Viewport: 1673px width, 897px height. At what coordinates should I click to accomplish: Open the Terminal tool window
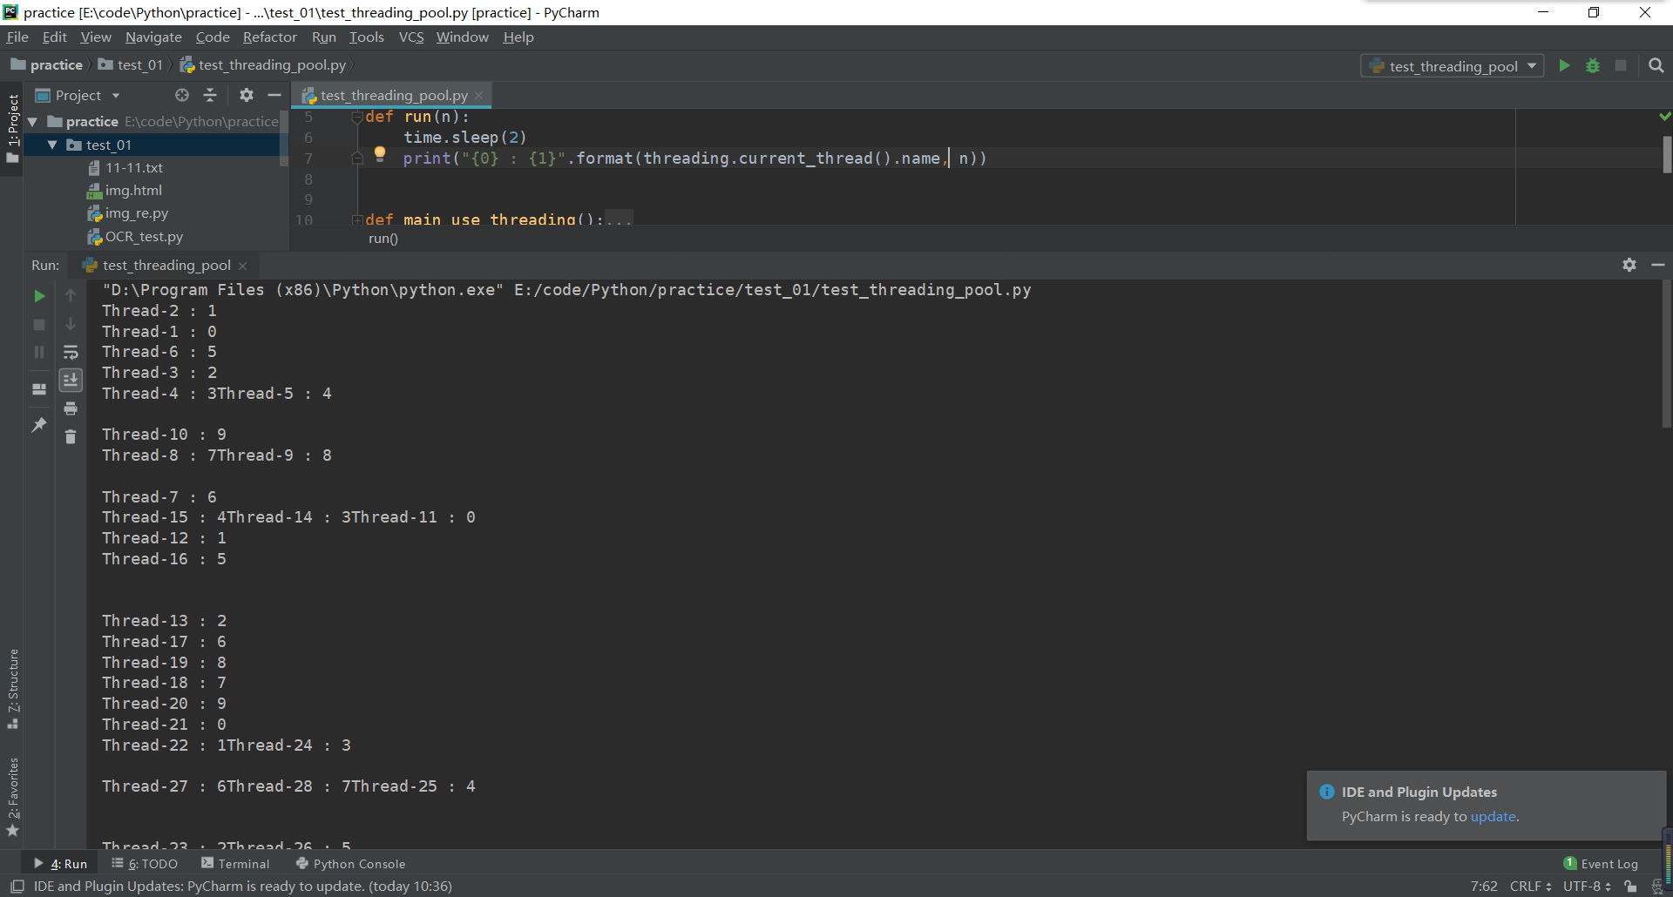coord(235,864)
